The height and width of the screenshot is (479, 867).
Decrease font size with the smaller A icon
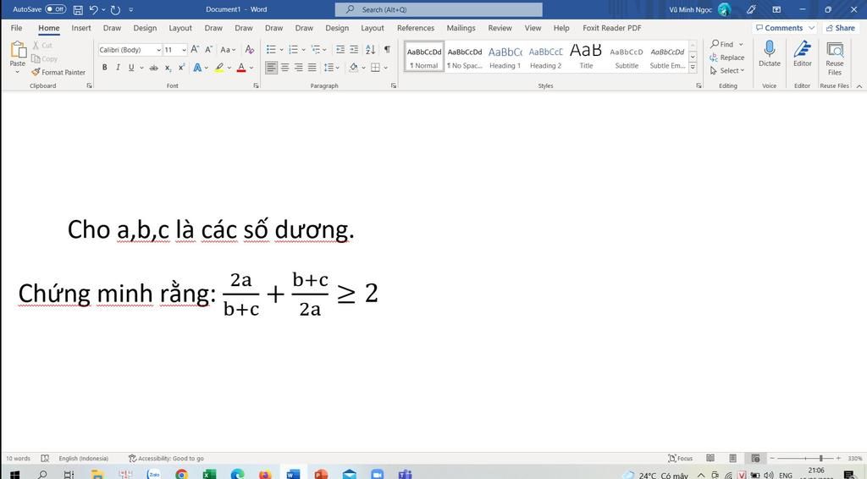(208, 49)
